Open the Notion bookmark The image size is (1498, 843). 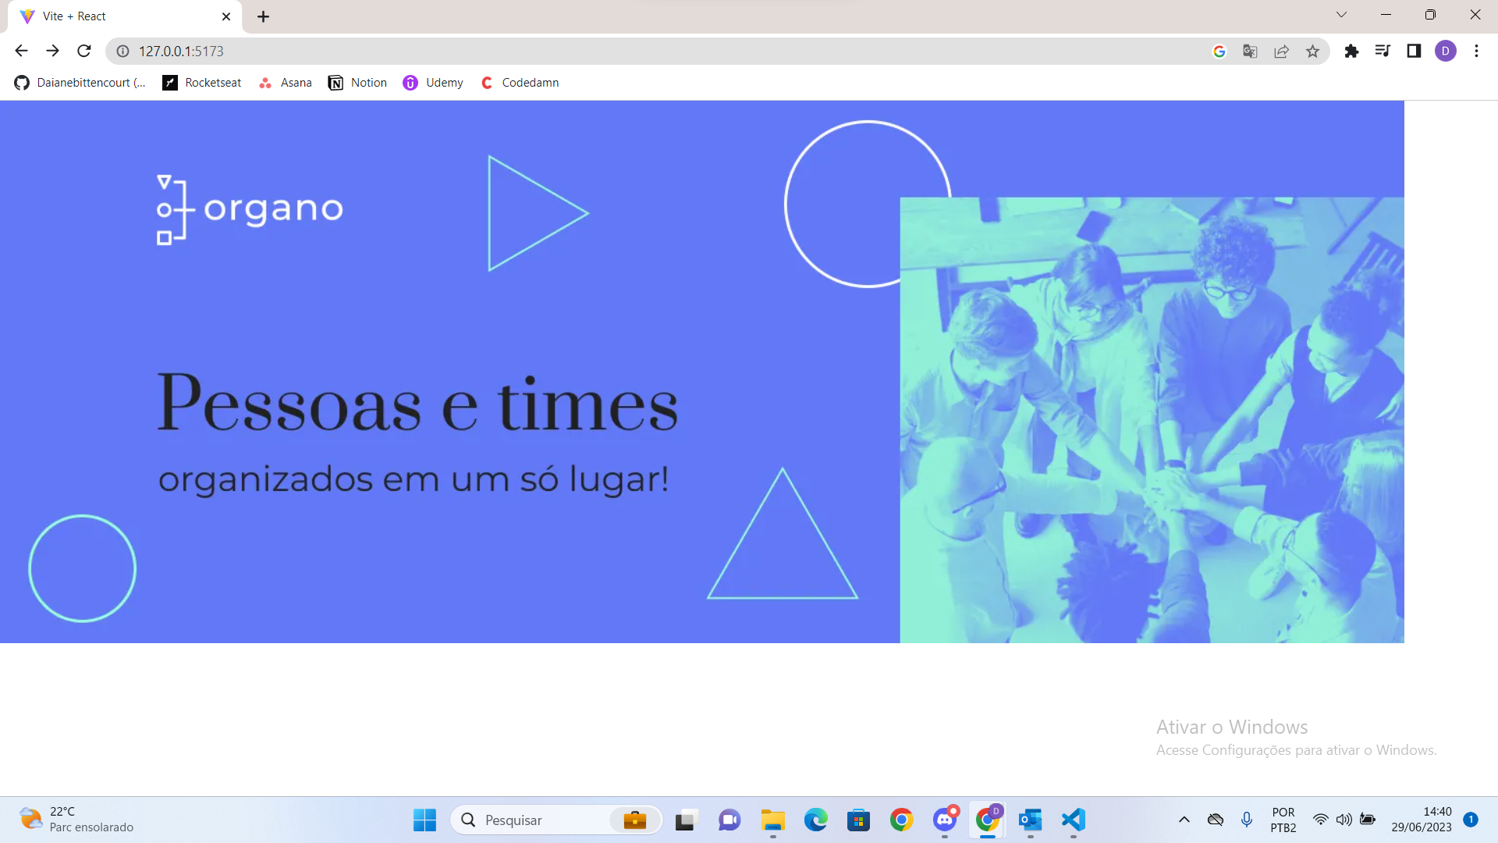pos(357,83)
